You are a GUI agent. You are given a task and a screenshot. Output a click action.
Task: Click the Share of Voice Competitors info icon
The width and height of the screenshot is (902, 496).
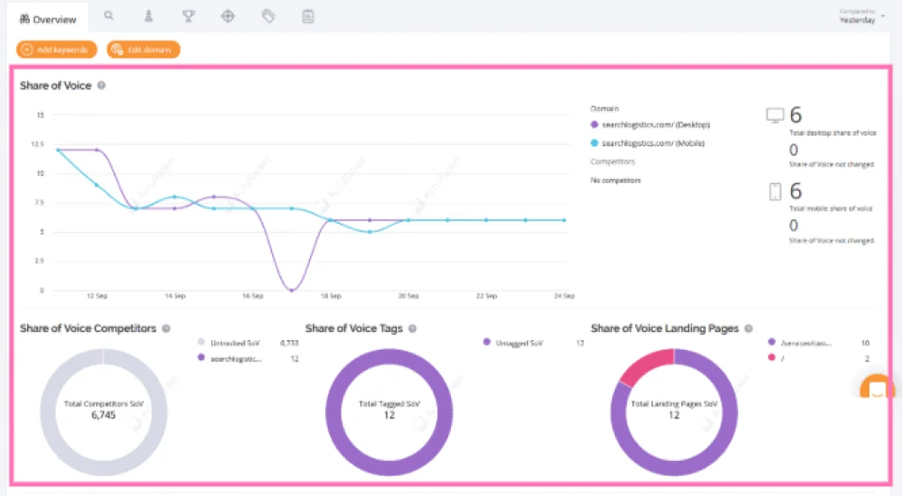pyautogui.click(x=166, y=329)
